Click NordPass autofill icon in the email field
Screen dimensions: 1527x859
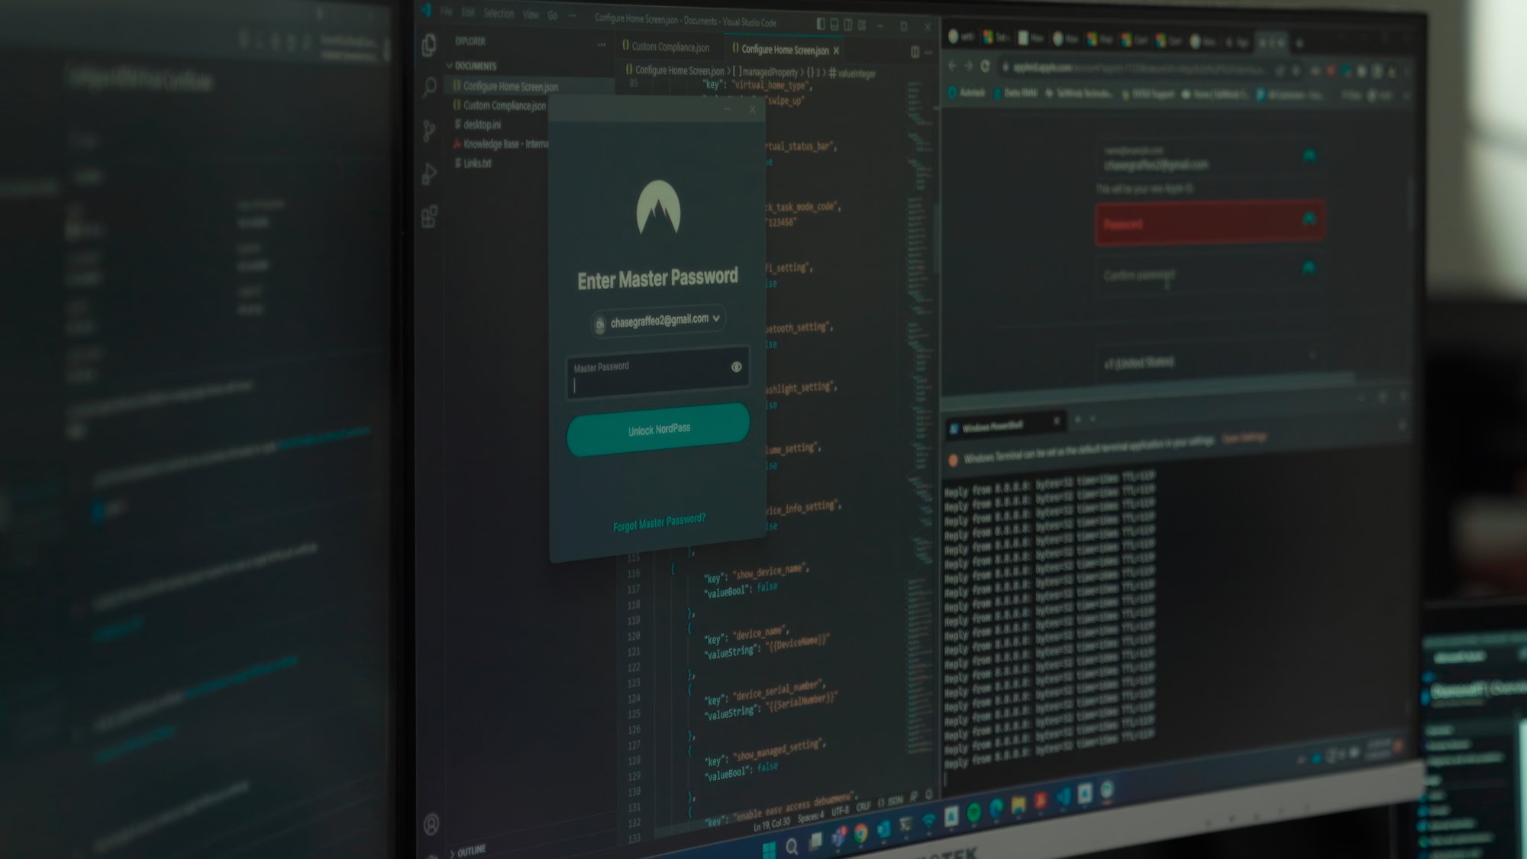click(1309, 157)
